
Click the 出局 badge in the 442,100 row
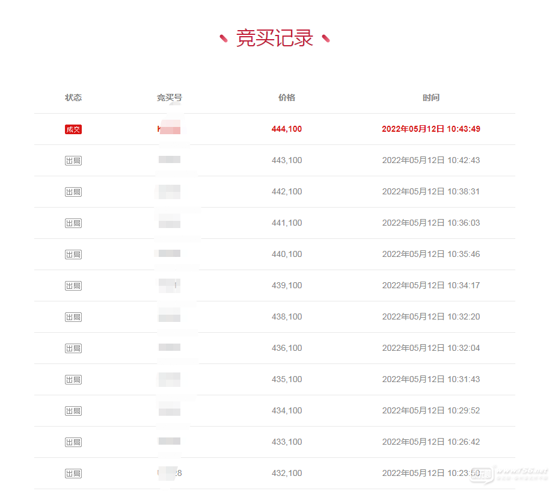pyautogui.click(x=73, y=192)
